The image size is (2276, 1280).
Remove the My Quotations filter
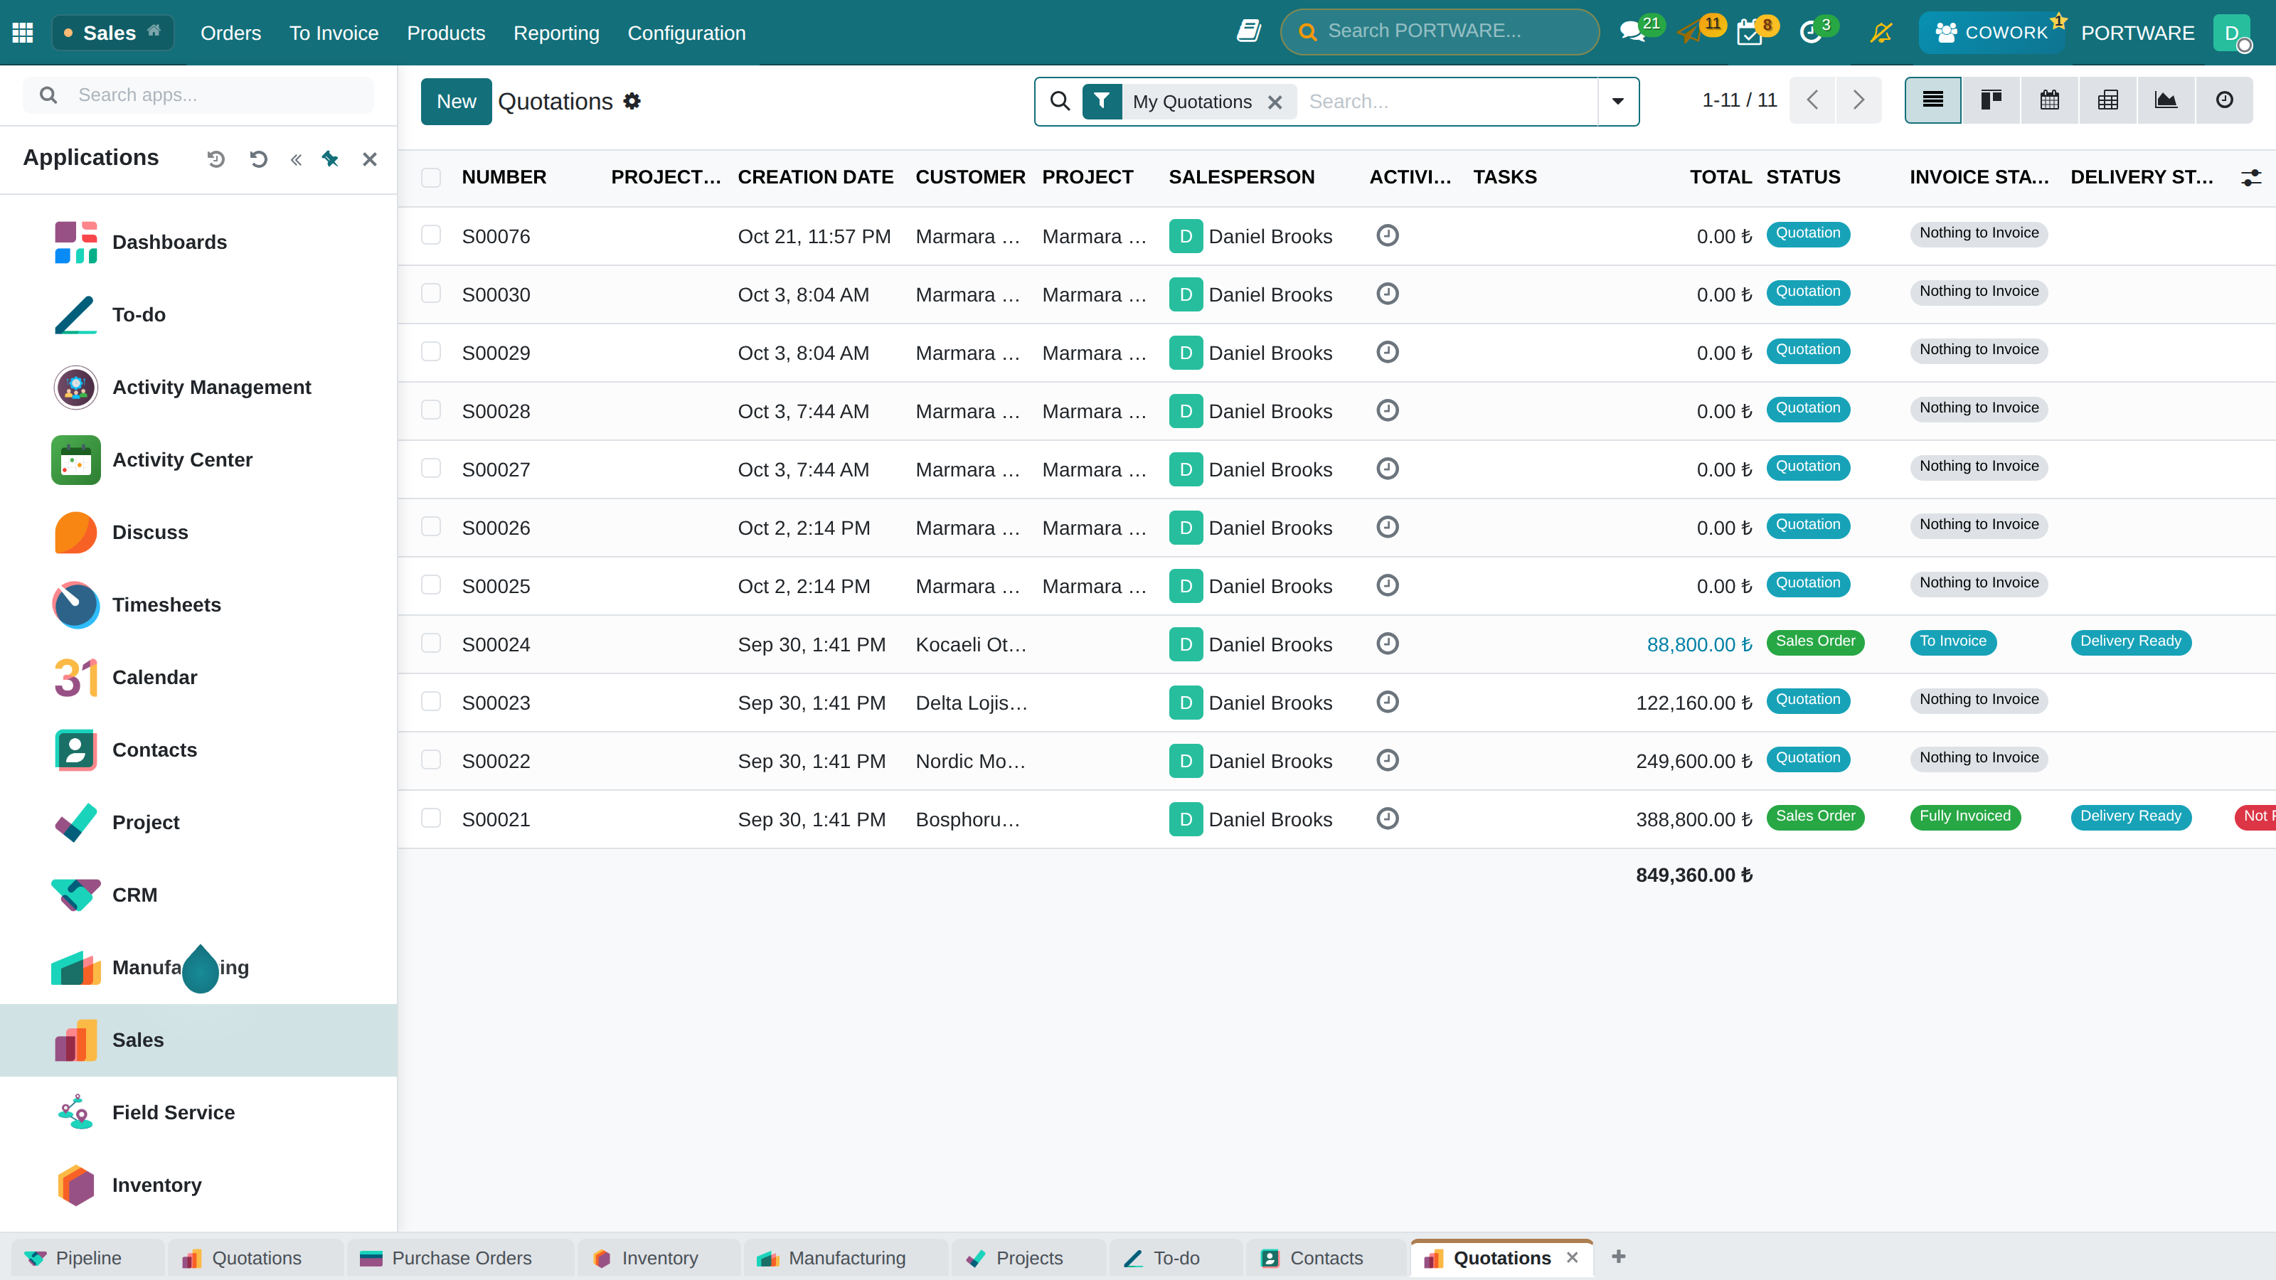(x=1275, y=102)
